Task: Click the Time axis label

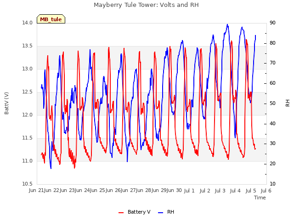Action: (260, 198)
